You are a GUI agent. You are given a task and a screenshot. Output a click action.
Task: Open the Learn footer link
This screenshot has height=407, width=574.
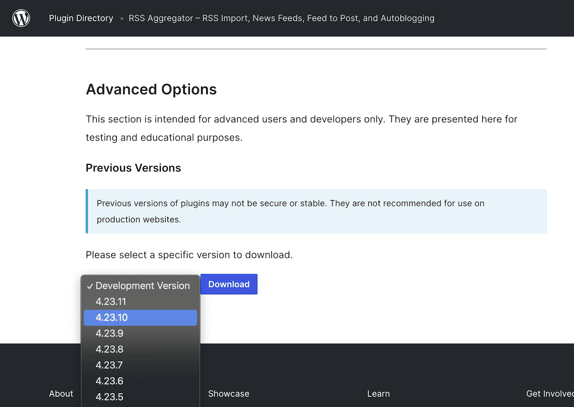pos(378,394)
